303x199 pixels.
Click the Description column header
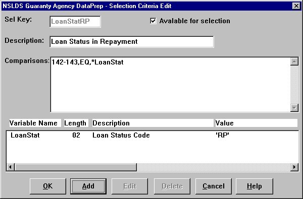(x=153, y=123)
